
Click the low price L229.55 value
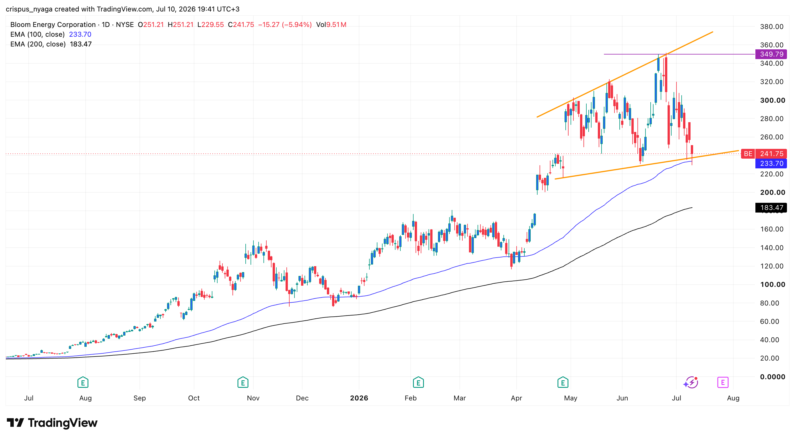click(210, 24)
